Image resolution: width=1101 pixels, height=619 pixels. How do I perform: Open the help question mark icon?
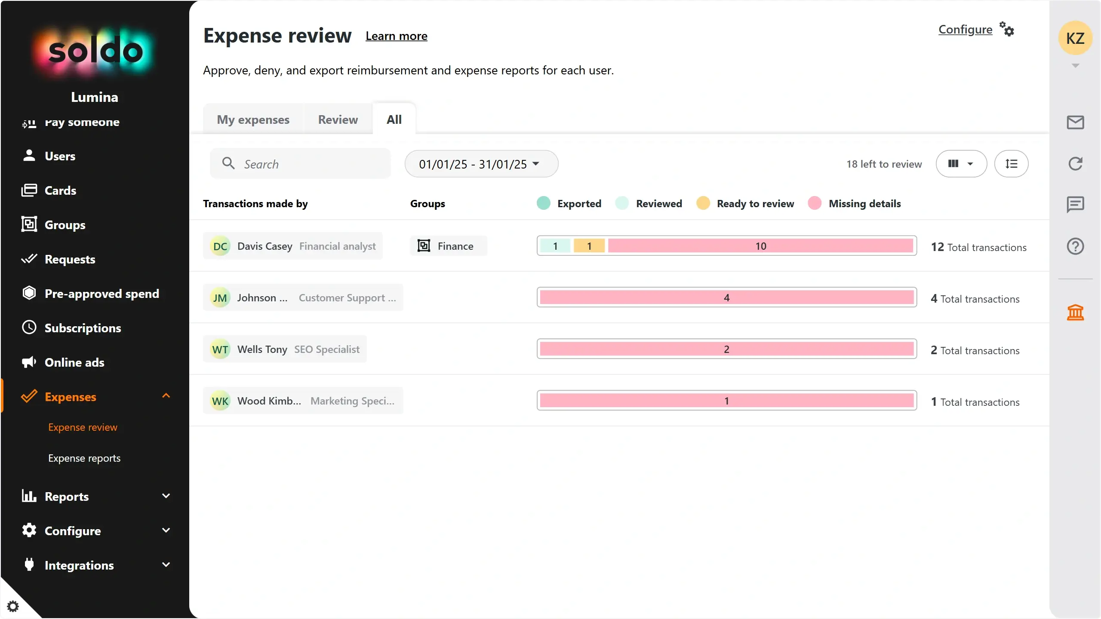[1075, 246]
